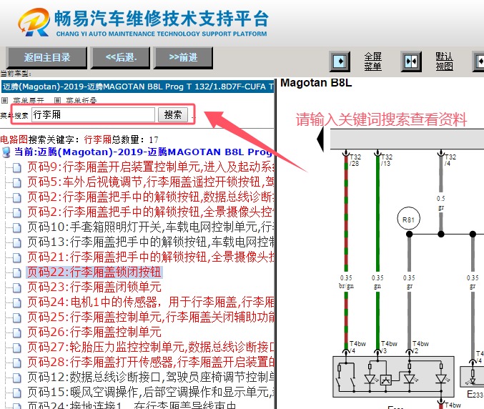Screen dimensions: 484x409
Task: Click page icon beside 页码25 entry
Action: point(16,317)
